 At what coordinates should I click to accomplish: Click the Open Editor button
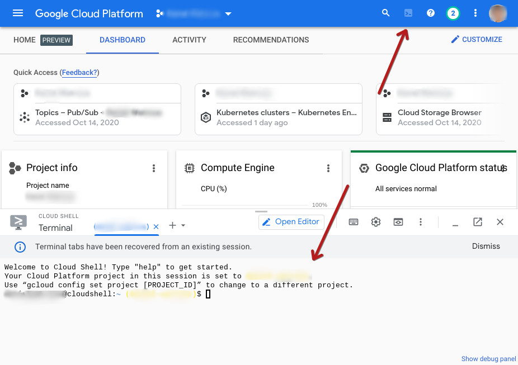[x=291, y=222]
